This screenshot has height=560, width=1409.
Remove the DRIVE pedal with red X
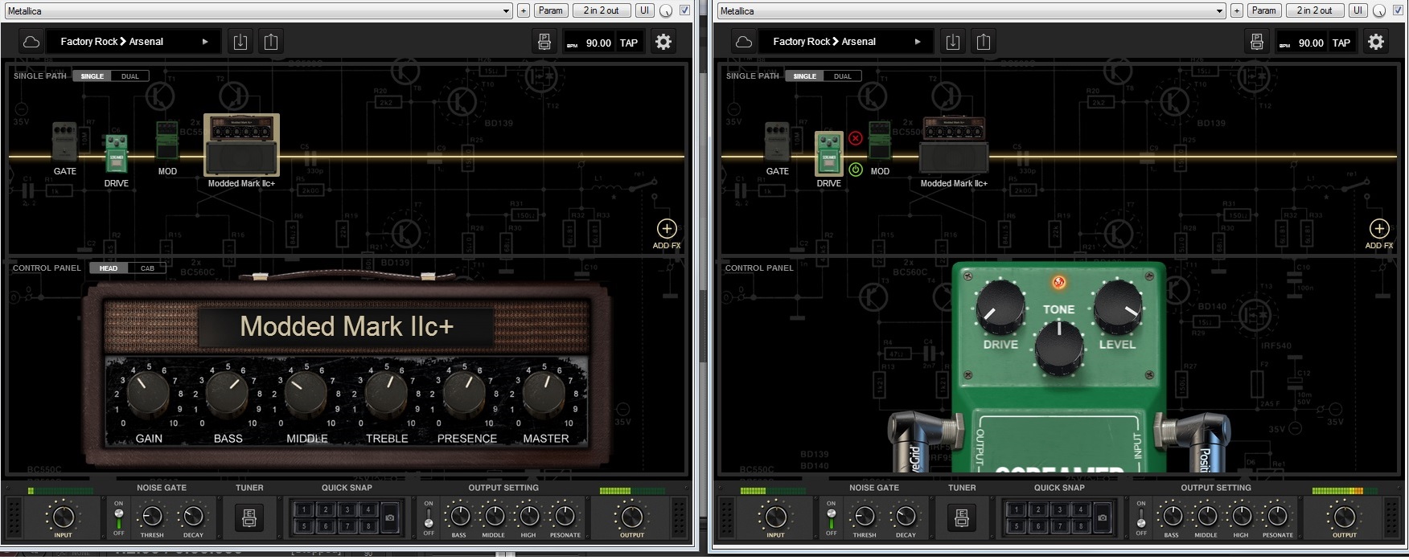click(856, 138)
